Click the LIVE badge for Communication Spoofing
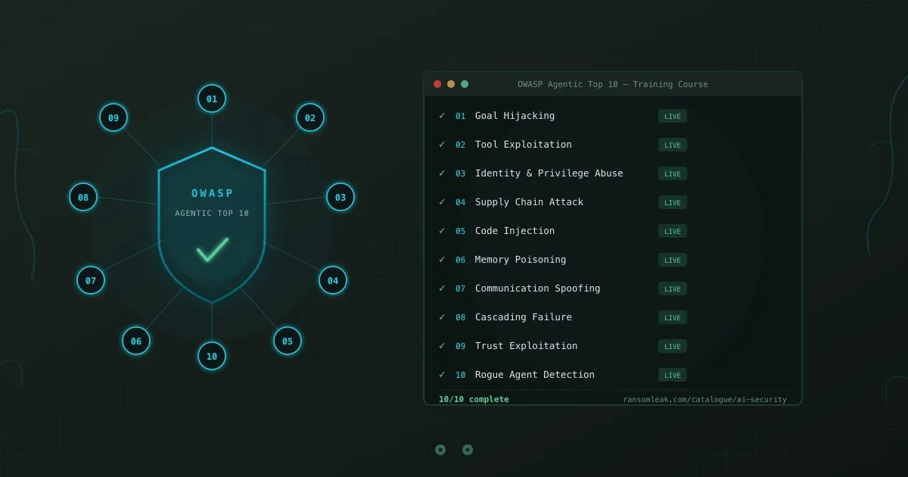 (x=673, y=288)
